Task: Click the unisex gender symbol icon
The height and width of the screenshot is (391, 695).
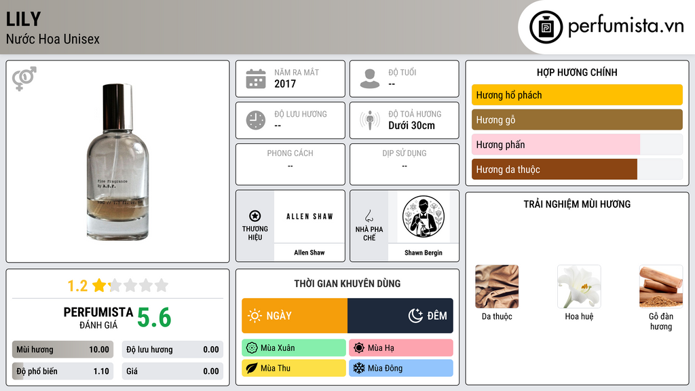Action: (x=24, y=79)
